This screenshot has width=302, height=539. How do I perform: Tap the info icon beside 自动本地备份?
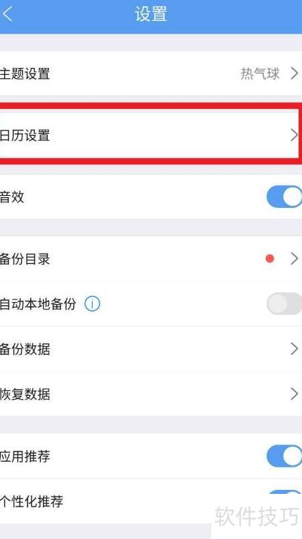pyautogui.click(x=92, y=304)
